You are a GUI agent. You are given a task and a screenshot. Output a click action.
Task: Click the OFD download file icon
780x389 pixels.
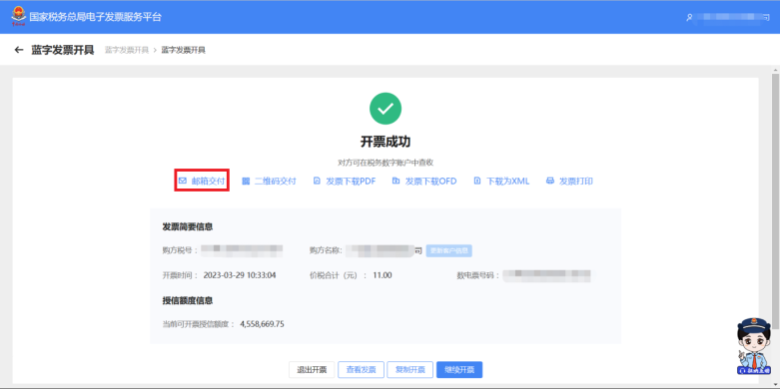(395, 181)
